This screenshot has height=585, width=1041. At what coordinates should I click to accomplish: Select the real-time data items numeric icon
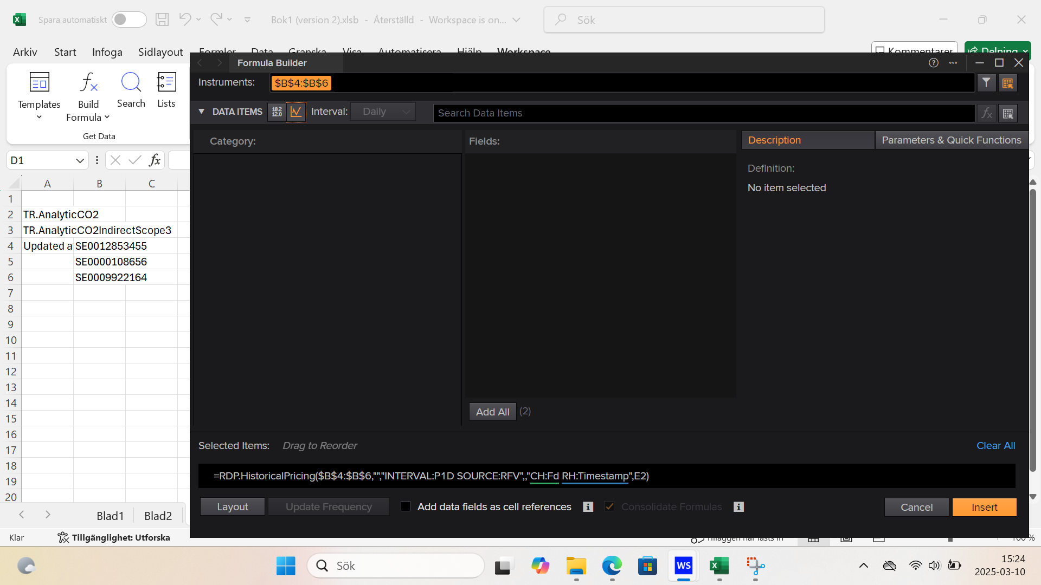[277, 112]
